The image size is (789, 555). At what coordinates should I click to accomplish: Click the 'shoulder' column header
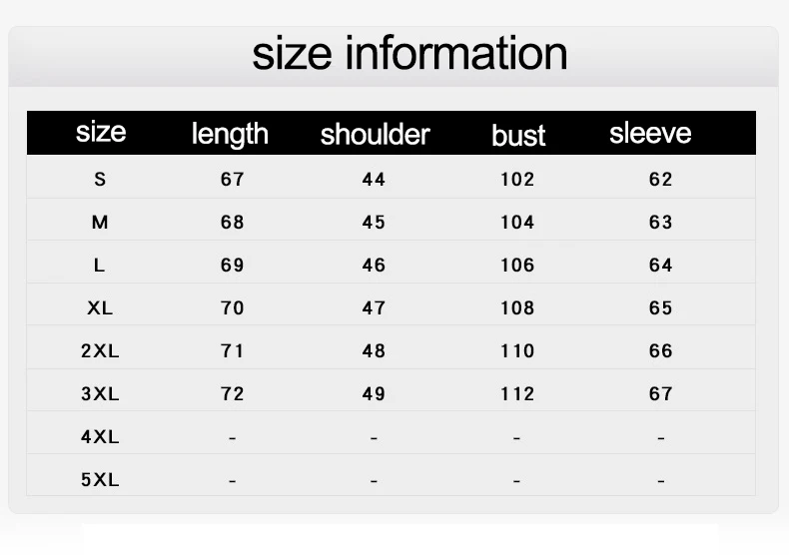point(375,134)
